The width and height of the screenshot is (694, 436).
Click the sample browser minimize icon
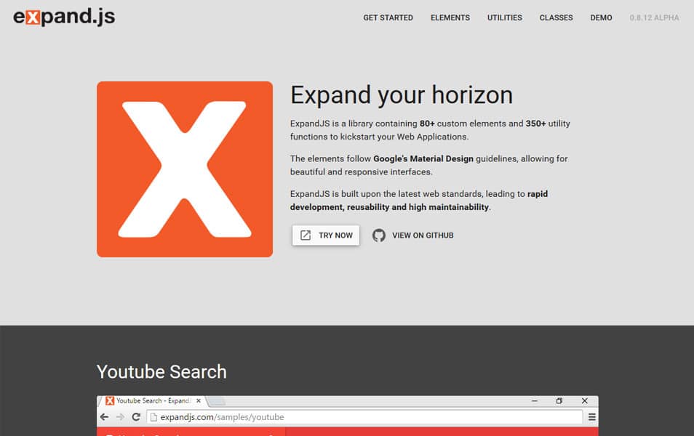[x=535, y=401]
